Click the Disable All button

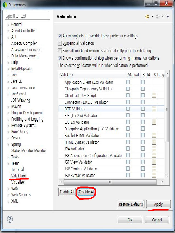(87, 192)
